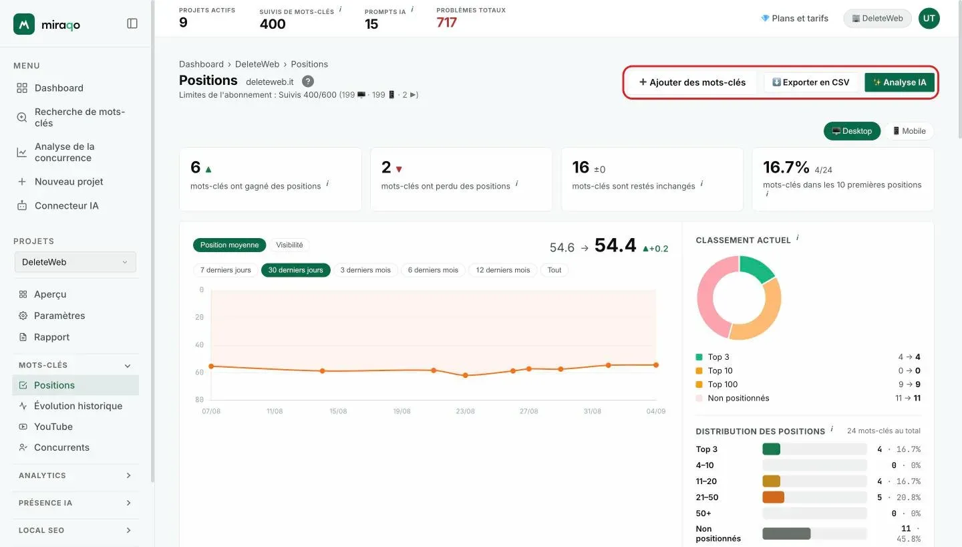Open the Plans et tarifs link
Screen dimensions: 962x547
[x=794, y=19]
